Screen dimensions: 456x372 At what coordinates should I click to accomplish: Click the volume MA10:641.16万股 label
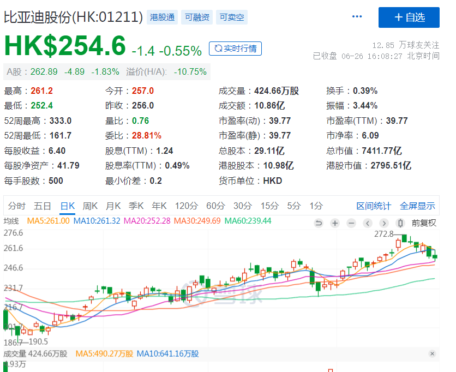tap(167, 353)
